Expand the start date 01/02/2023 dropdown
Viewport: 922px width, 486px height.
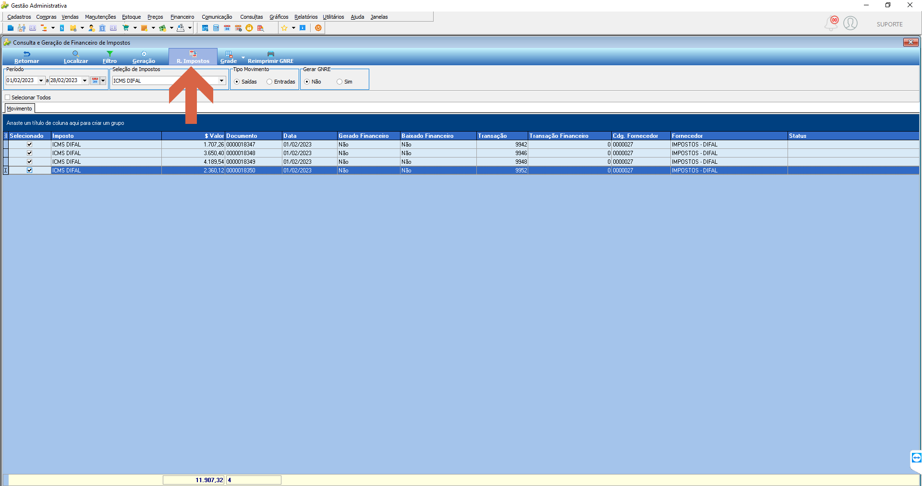[x=41, y=81]
